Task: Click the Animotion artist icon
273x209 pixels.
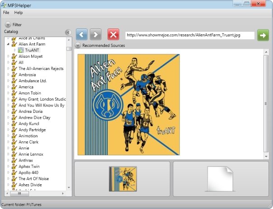Action: pyautogui.click(x=14, y=136)
